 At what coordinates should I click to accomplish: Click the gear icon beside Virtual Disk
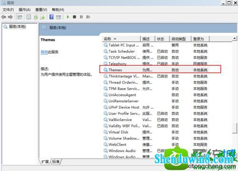click(106, 132)
